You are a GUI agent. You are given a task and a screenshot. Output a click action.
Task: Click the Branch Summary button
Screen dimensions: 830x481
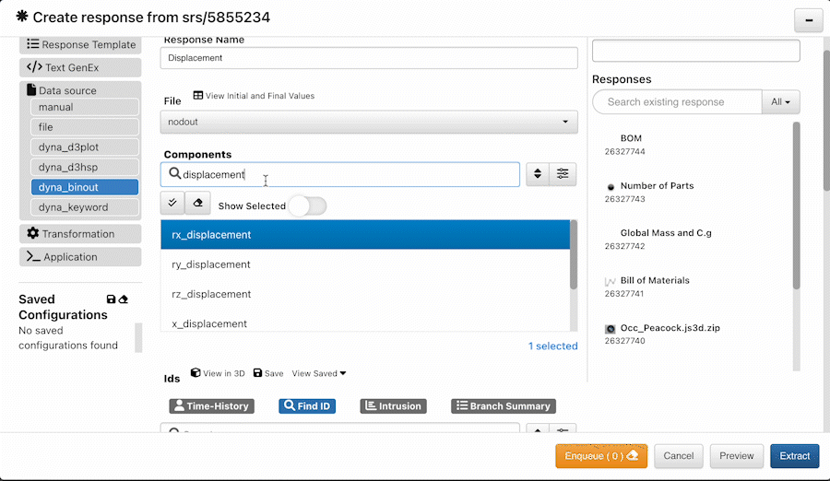[x=504, y=405]
